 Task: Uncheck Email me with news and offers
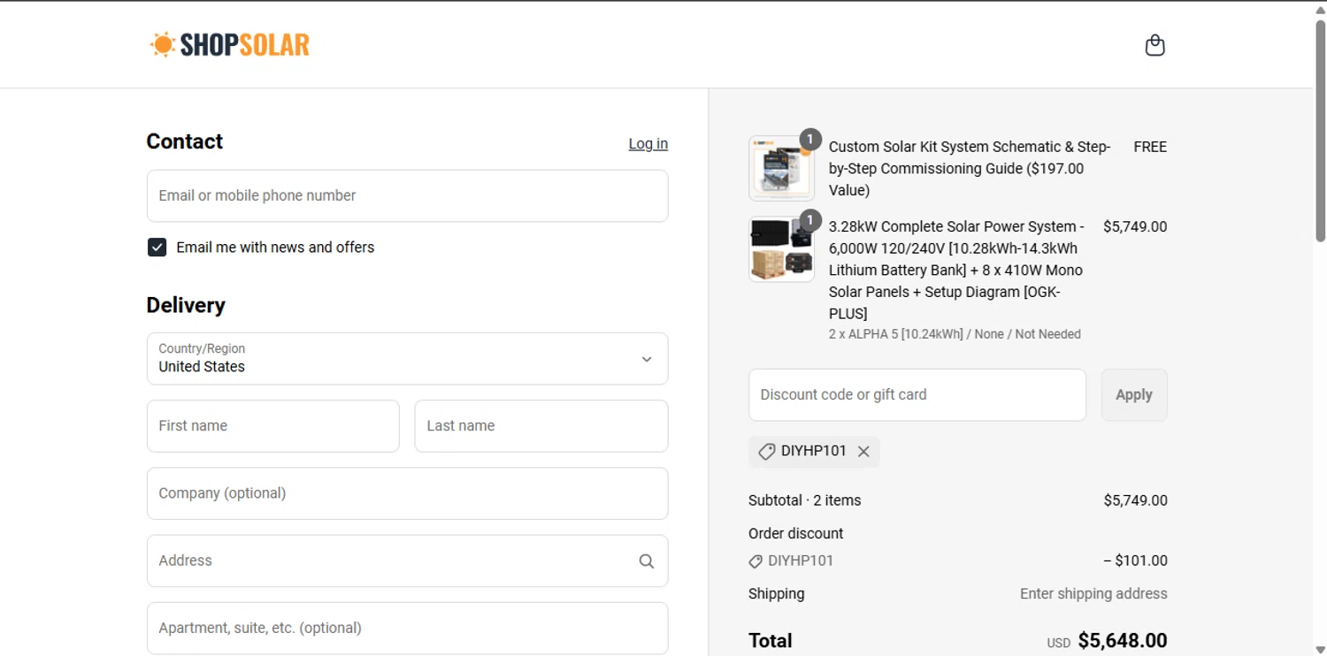pos(157,248)
